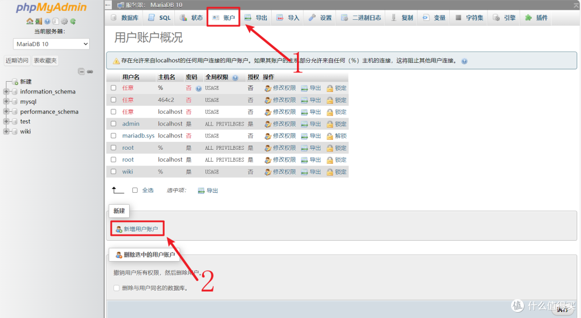Click export icon for root localhost account
The width and height of the screenshot is (581, 318).
304,160
